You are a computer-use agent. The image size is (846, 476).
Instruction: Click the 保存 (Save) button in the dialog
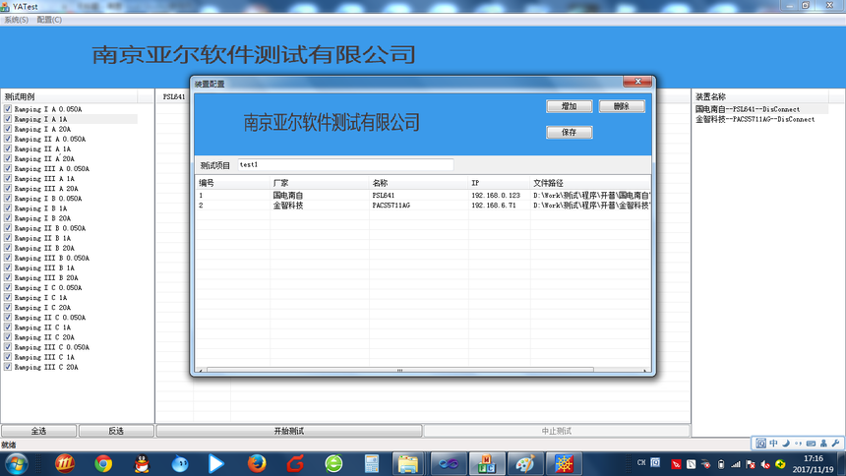coord(569,132)
